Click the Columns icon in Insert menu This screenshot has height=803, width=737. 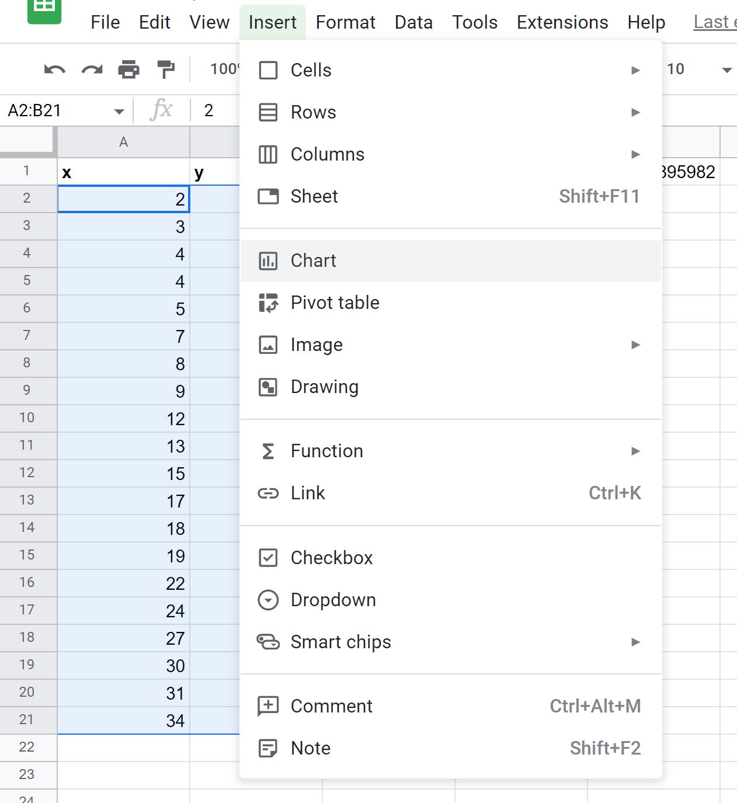(268, 154)
